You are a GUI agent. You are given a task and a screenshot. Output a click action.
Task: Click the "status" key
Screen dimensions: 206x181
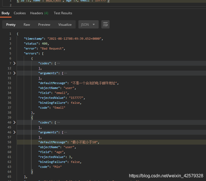(31, 44)
